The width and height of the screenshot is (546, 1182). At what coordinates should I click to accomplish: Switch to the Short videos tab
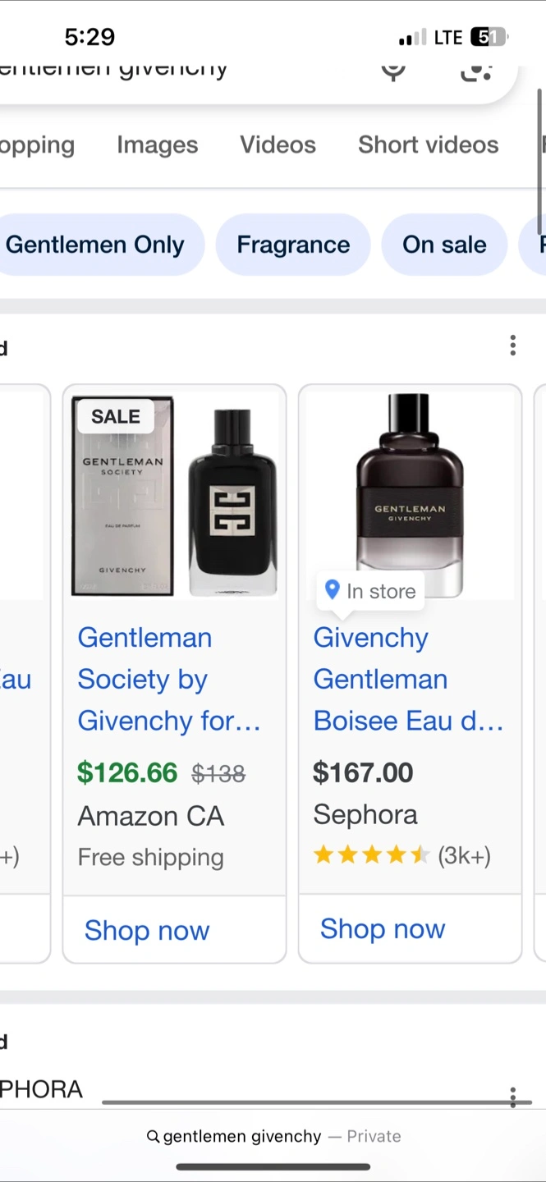pos(428,145)
